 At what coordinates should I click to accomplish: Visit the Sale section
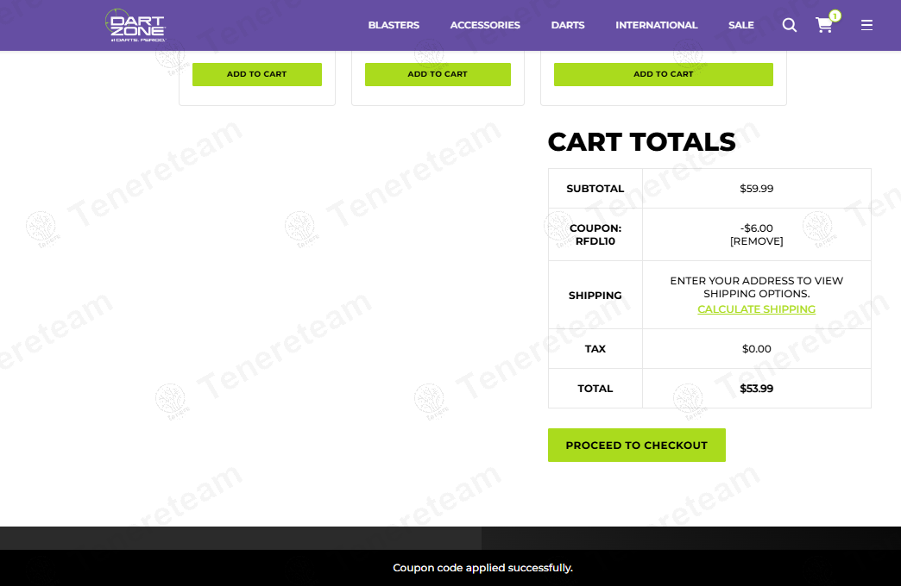coord(740,25)
